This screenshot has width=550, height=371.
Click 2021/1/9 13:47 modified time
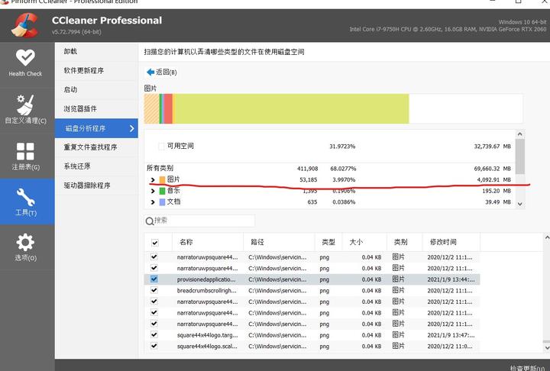click(x=451, y=335)
